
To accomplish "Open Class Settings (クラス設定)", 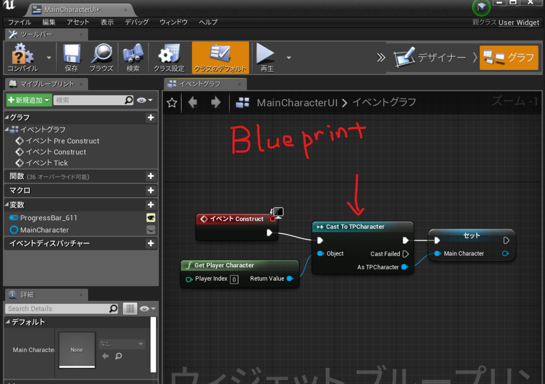I will tap(169, 57).
